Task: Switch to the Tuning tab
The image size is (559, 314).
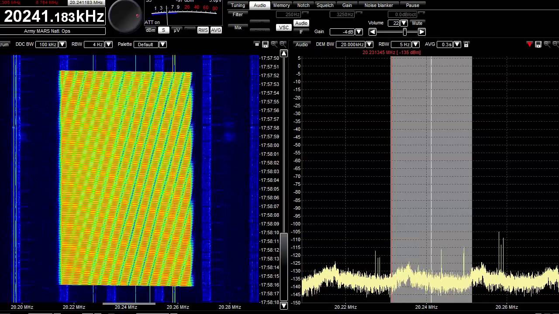Action: (238, 5)
